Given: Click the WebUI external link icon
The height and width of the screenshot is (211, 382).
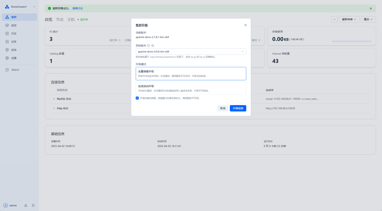Looking at the screenshot, I should [x=7, y=70].
